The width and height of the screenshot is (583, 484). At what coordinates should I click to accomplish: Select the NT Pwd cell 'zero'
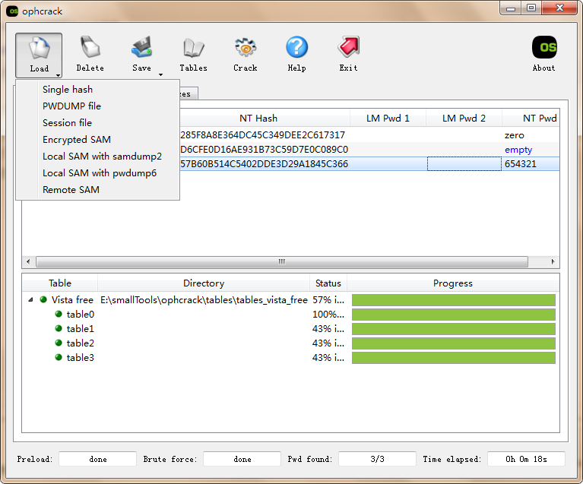531,135
